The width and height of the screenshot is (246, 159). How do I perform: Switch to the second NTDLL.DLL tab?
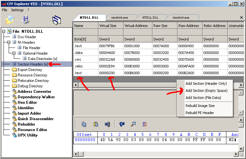[150, 18]
